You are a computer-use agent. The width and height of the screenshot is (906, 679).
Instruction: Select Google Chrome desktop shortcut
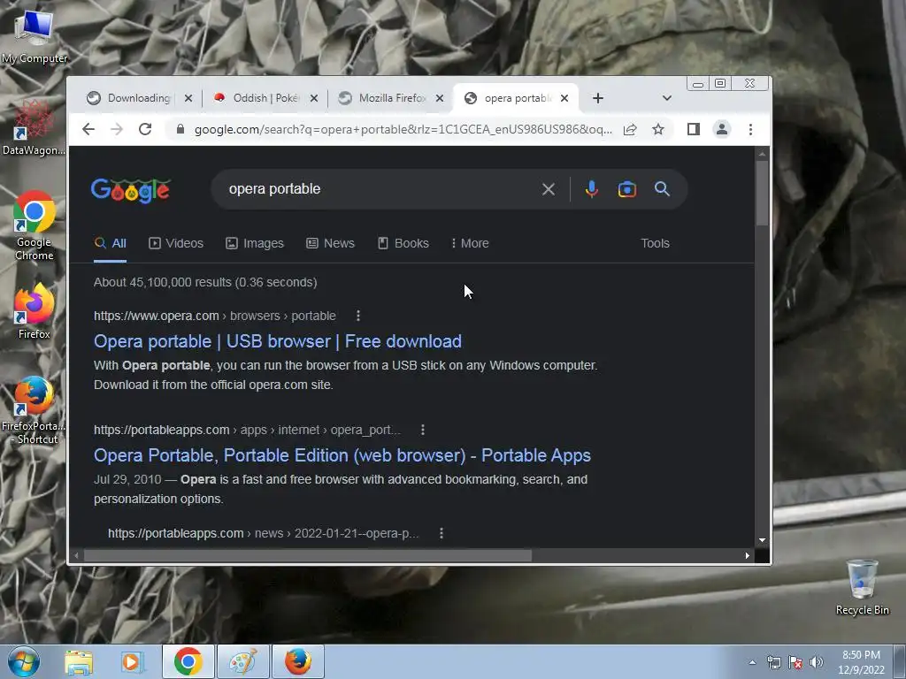pos(35,225)
